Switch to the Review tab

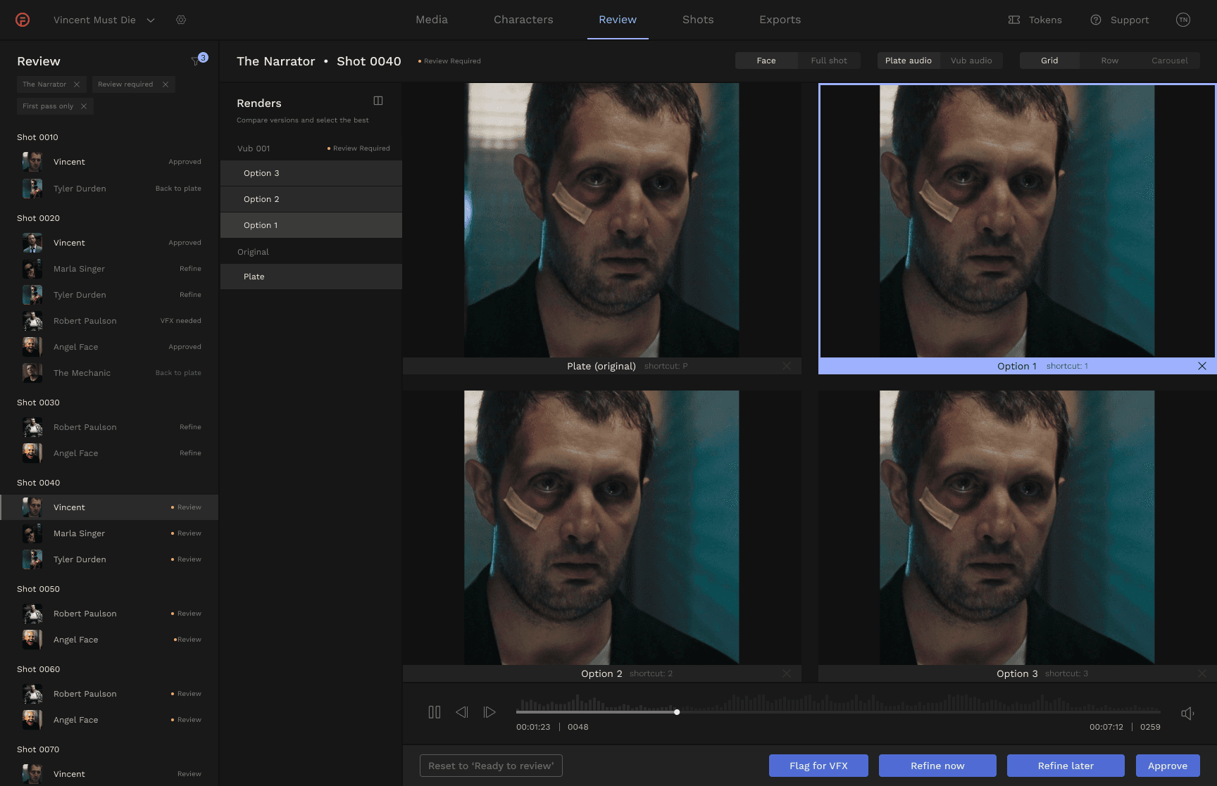[618, 20]
